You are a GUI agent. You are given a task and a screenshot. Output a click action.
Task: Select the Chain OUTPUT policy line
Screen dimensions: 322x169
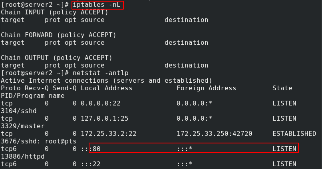click(56, 58)
